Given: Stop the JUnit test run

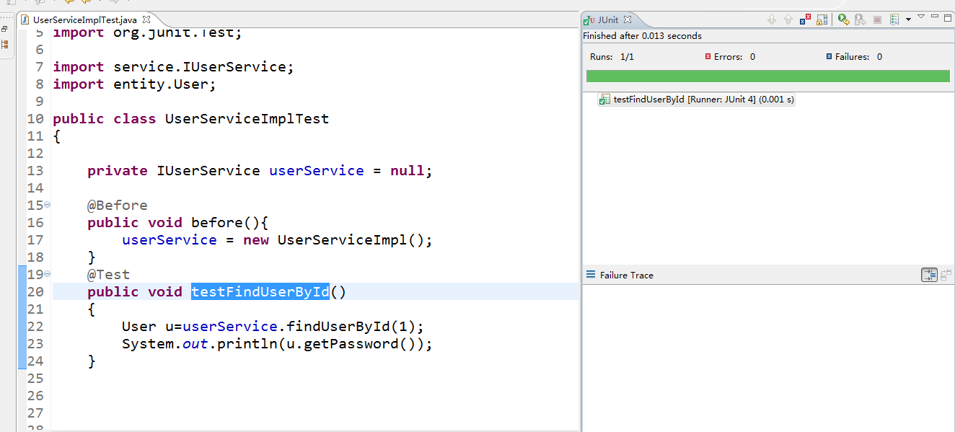Looking at the screenshot, I should (x=877, y=19).
